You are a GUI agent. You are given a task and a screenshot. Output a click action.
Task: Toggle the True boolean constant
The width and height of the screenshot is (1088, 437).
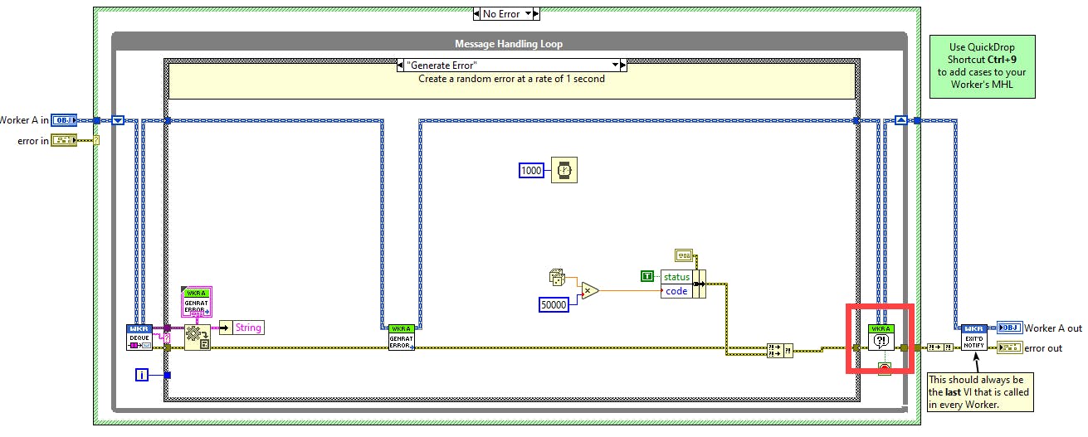tap(647, 276)
